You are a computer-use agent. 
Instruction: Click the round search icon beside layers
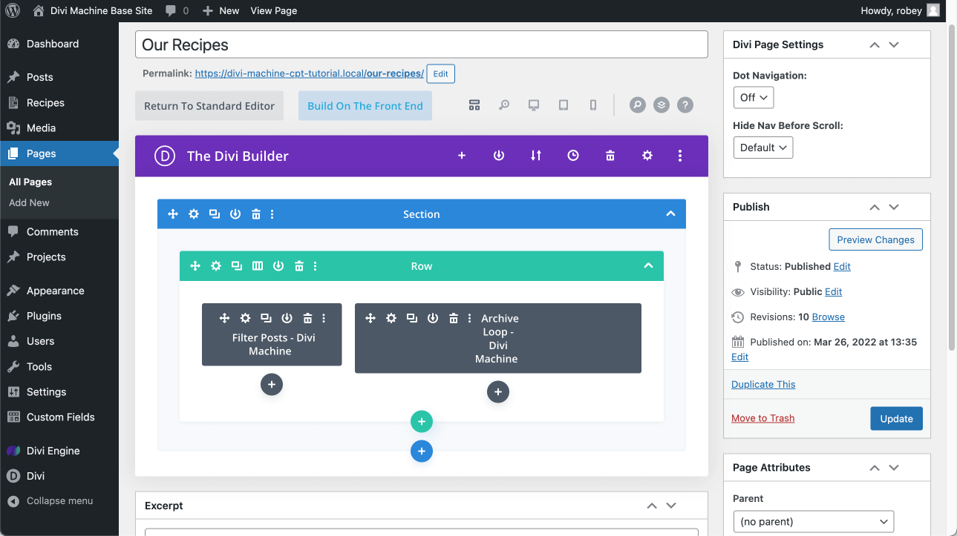(x=638, y=105)
